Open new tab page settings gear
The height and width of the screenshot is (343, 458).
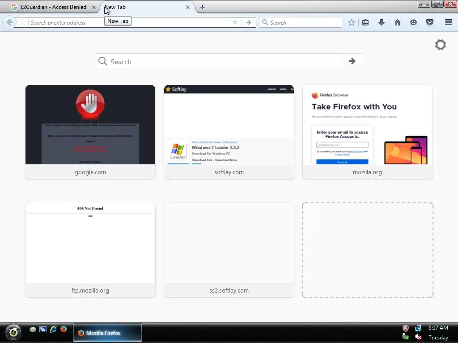coord(441,45)
